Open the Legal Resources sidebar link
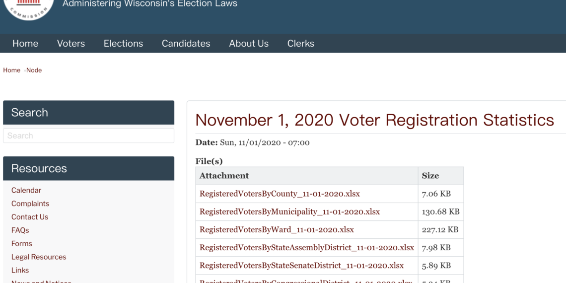Screen dimensions: 566x283 click(x=39, y=257)
